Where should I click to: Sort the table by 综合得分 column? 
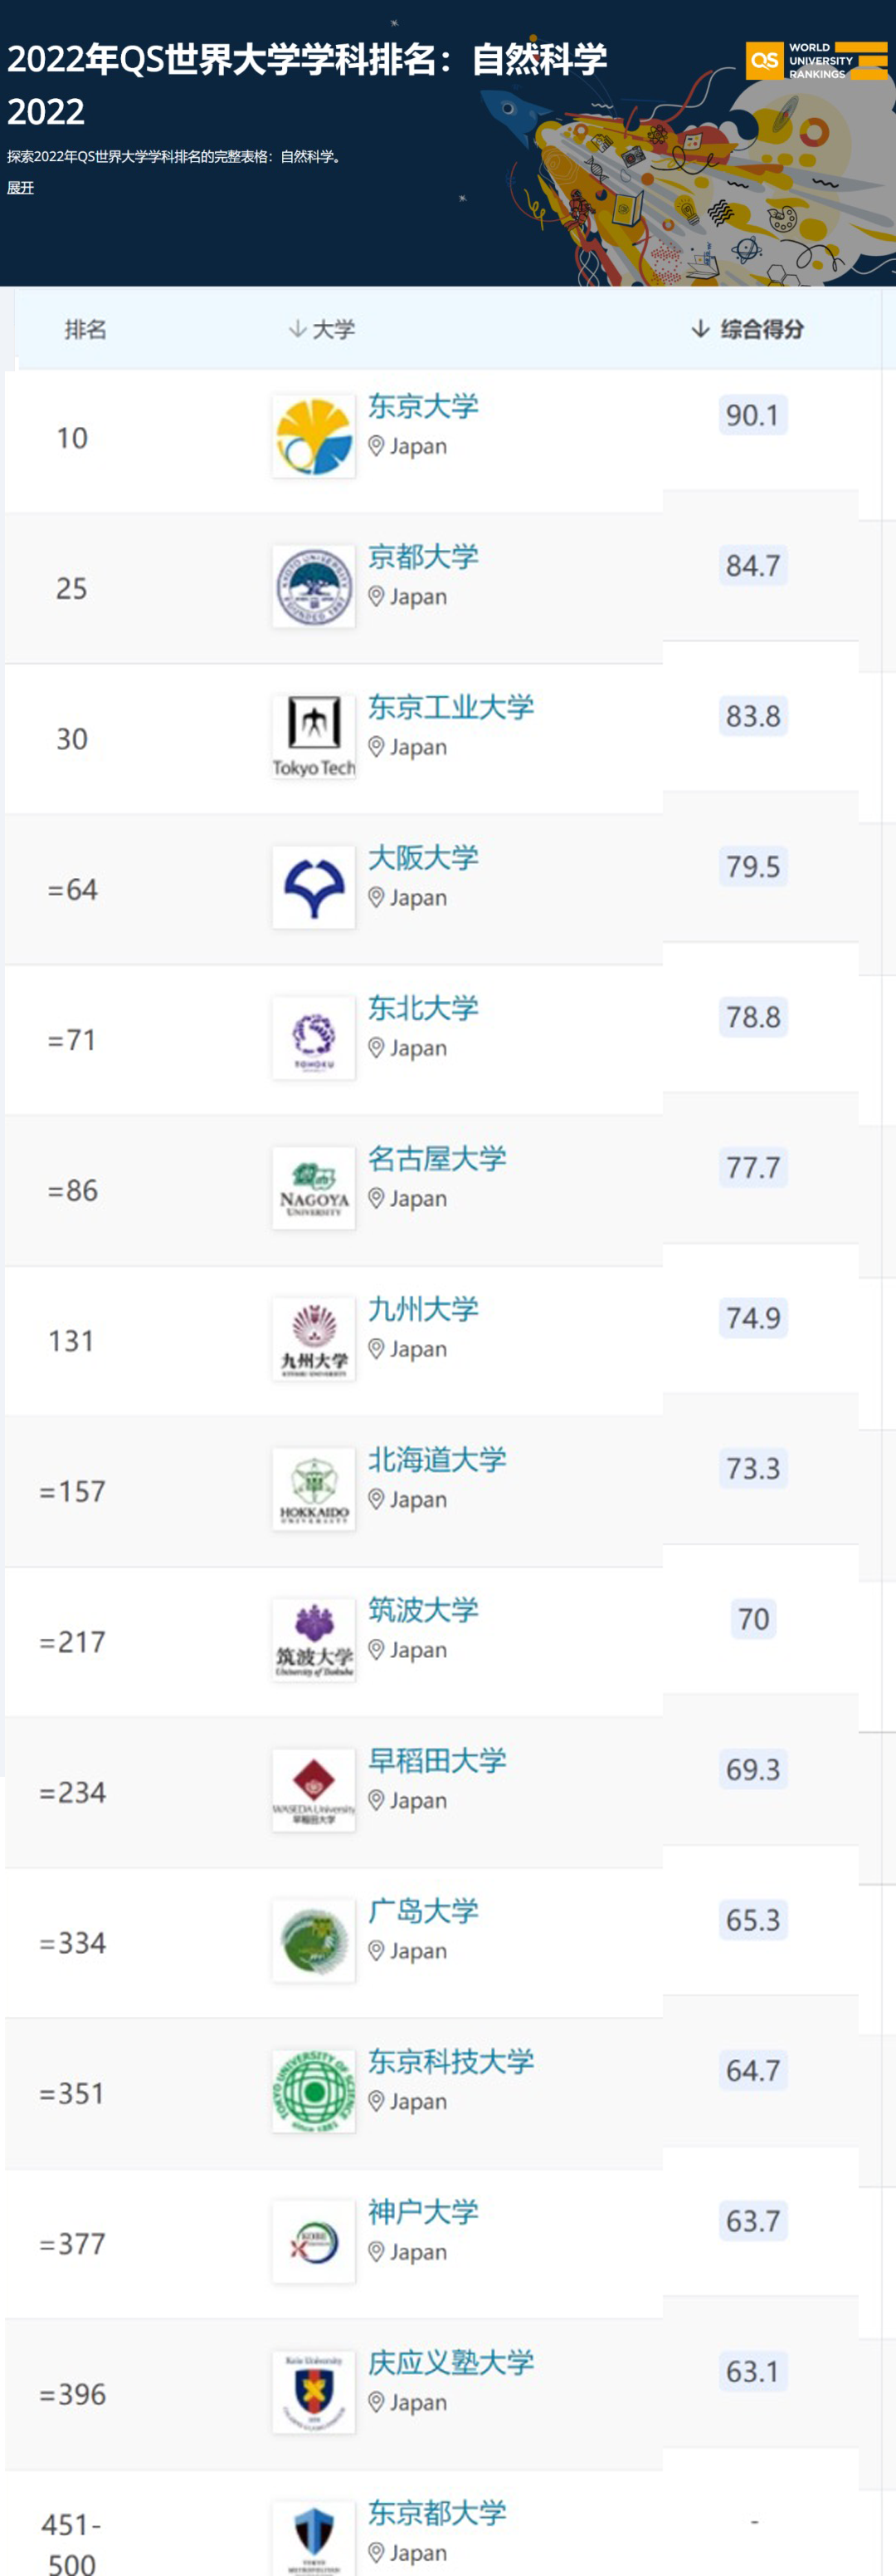747,329
